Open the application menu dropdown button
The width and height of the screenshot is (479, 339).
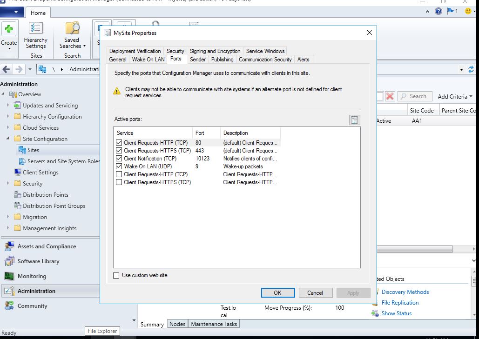click(x=12, y=12)
